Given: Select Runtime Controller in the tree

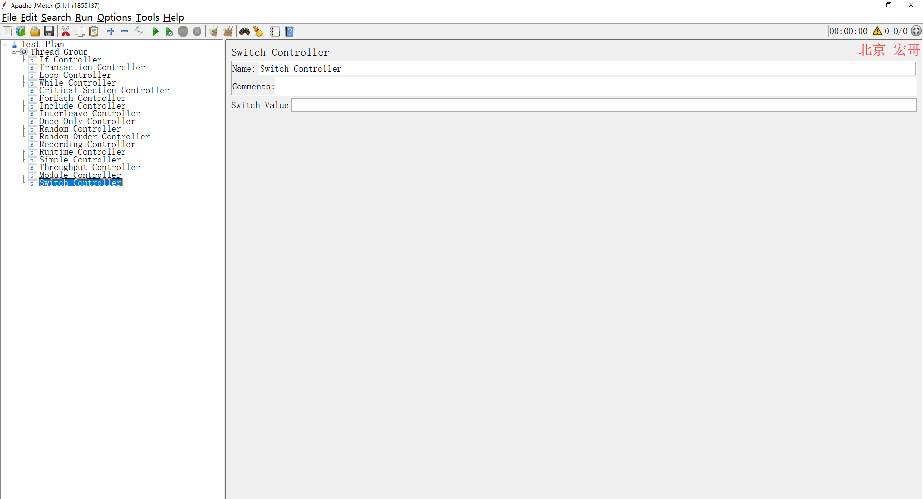Looking at the screenshot, I should point(83,152).
